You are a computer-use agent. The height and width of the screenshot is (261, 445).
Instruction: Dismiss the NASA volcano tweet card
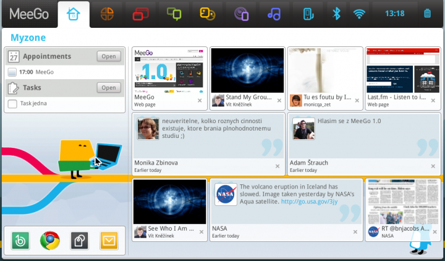pos(355,232)
